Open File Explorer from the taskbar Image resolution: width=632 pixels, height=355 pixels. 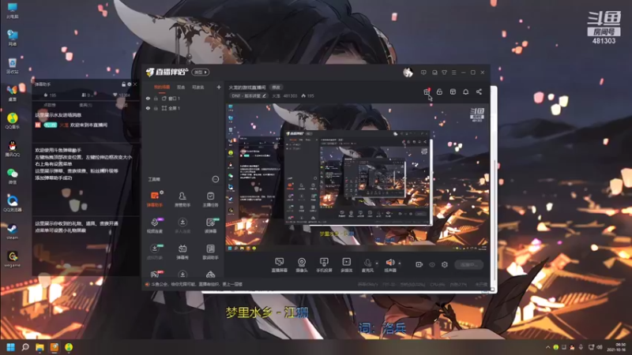click(39, 347)
